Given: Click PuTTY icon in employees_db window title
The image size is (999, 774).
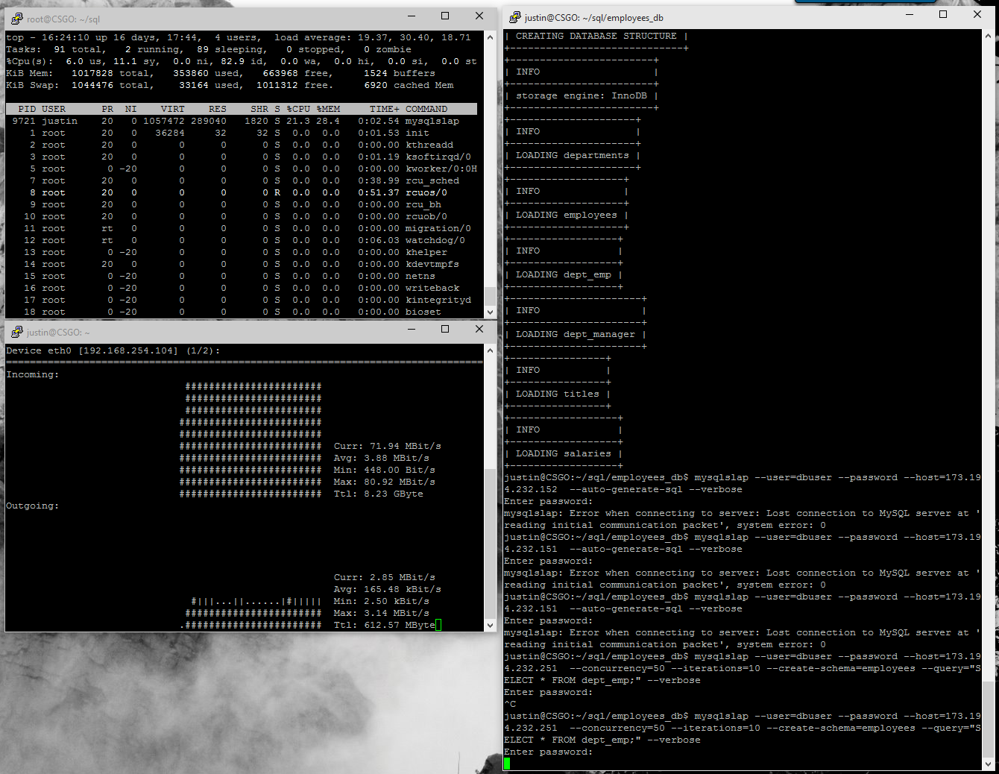Looking at the screenshot, I should [514, 17].
